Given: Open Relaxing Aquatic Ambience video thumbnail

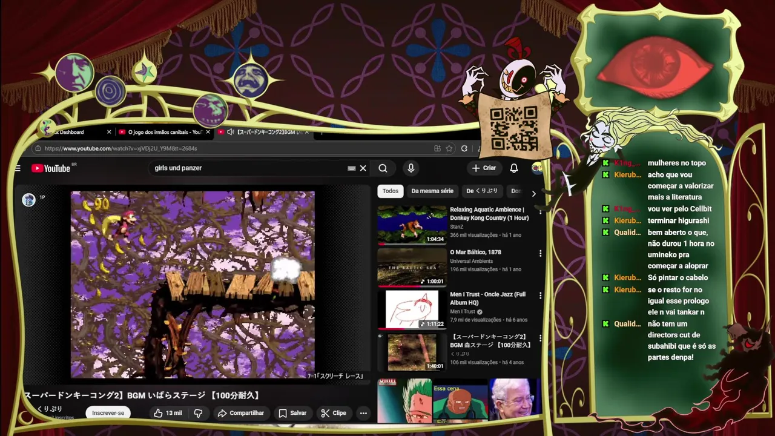Looking at the screenshot, I should click(x=412, y=225).
